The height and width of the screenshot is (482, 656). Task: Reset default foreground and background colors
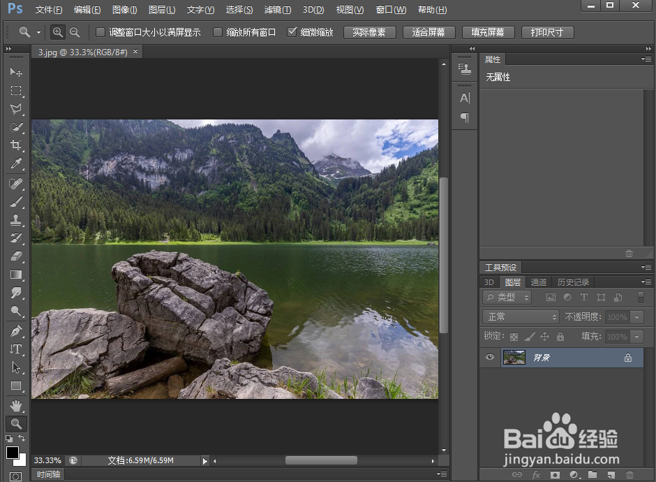coord(9,439)
